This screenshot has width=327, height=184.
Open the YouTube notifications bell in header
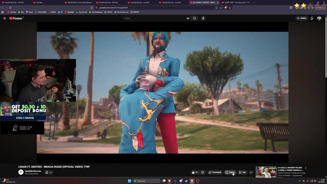point(312,18)
